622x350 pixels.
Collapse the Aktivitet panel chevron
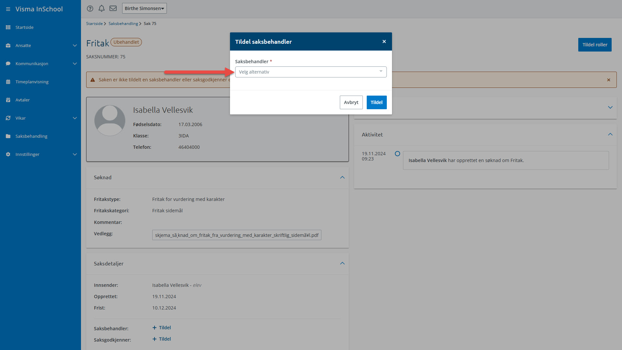click(610, 134)
